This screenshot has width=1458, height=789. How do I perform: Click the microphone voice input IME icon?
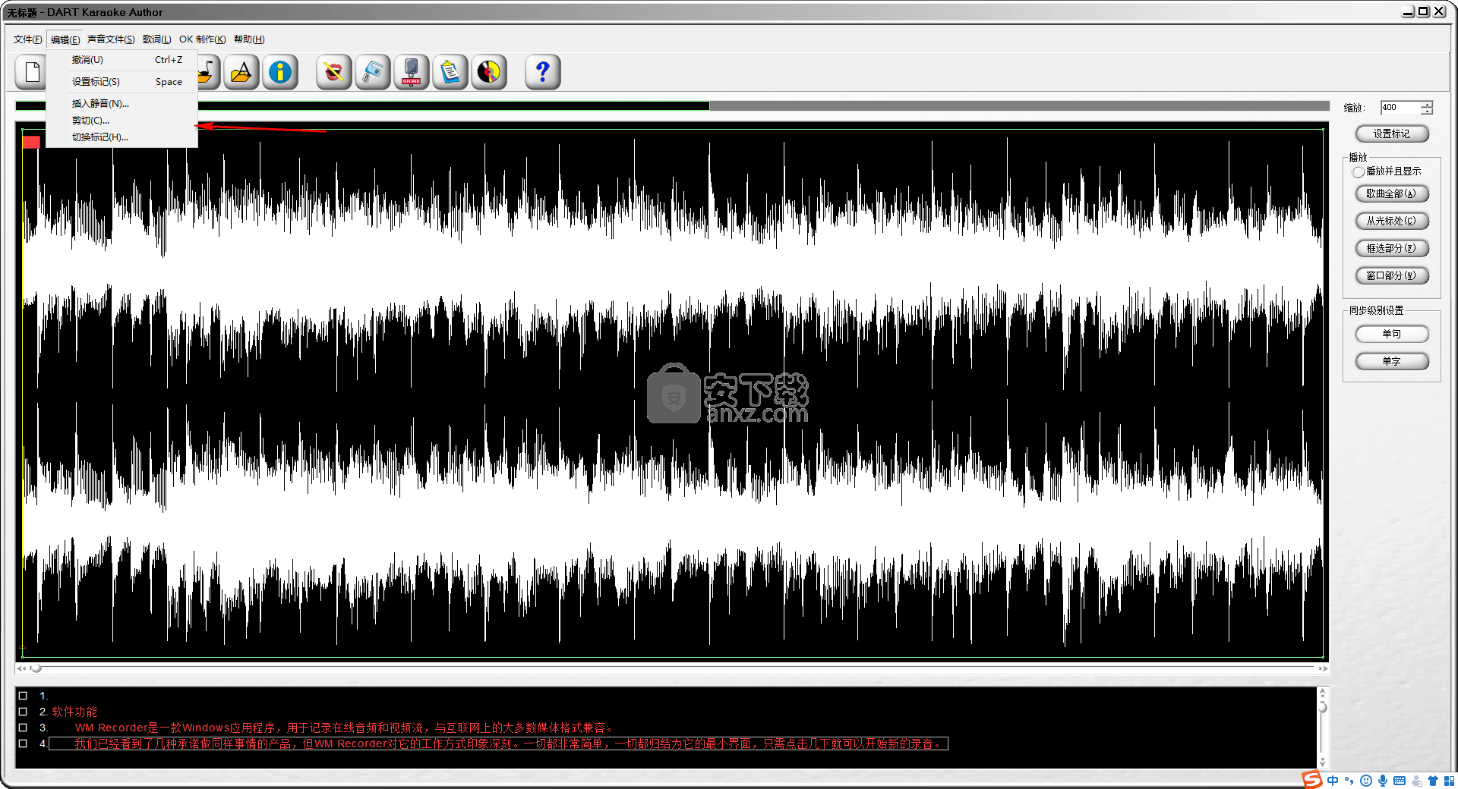coord(1383,781)
